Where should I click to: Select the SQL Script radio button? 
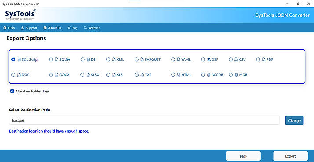[x=14, y=59]
